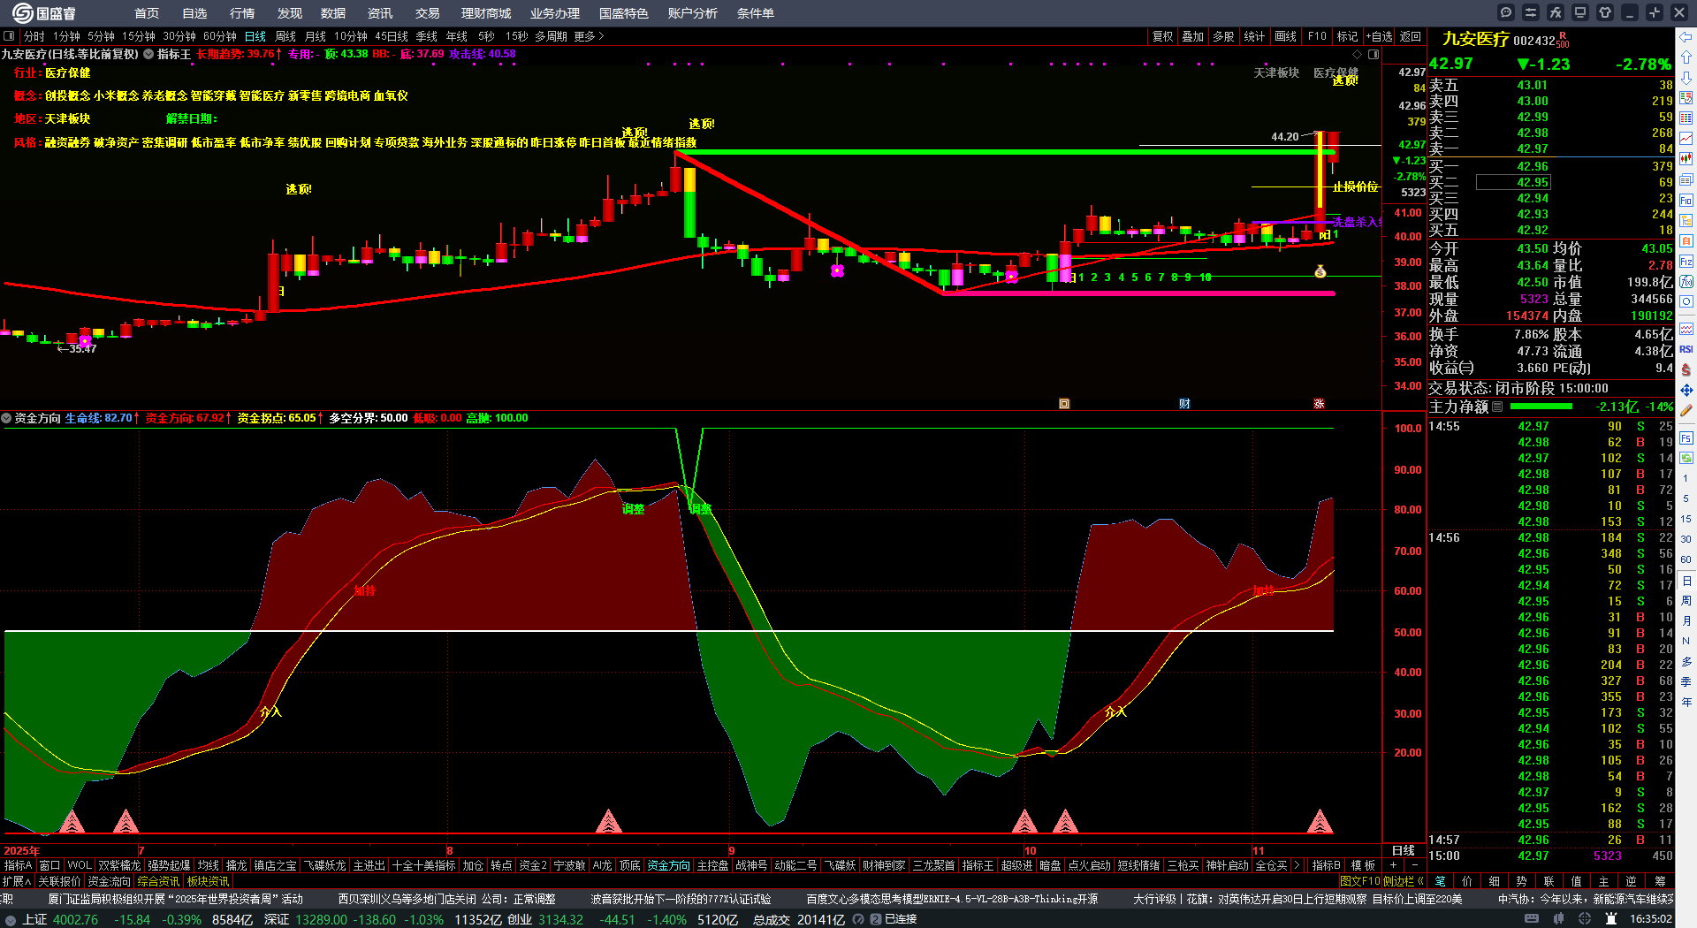
Task: Open the fx formula manager in title bar
Action: 1556,12
